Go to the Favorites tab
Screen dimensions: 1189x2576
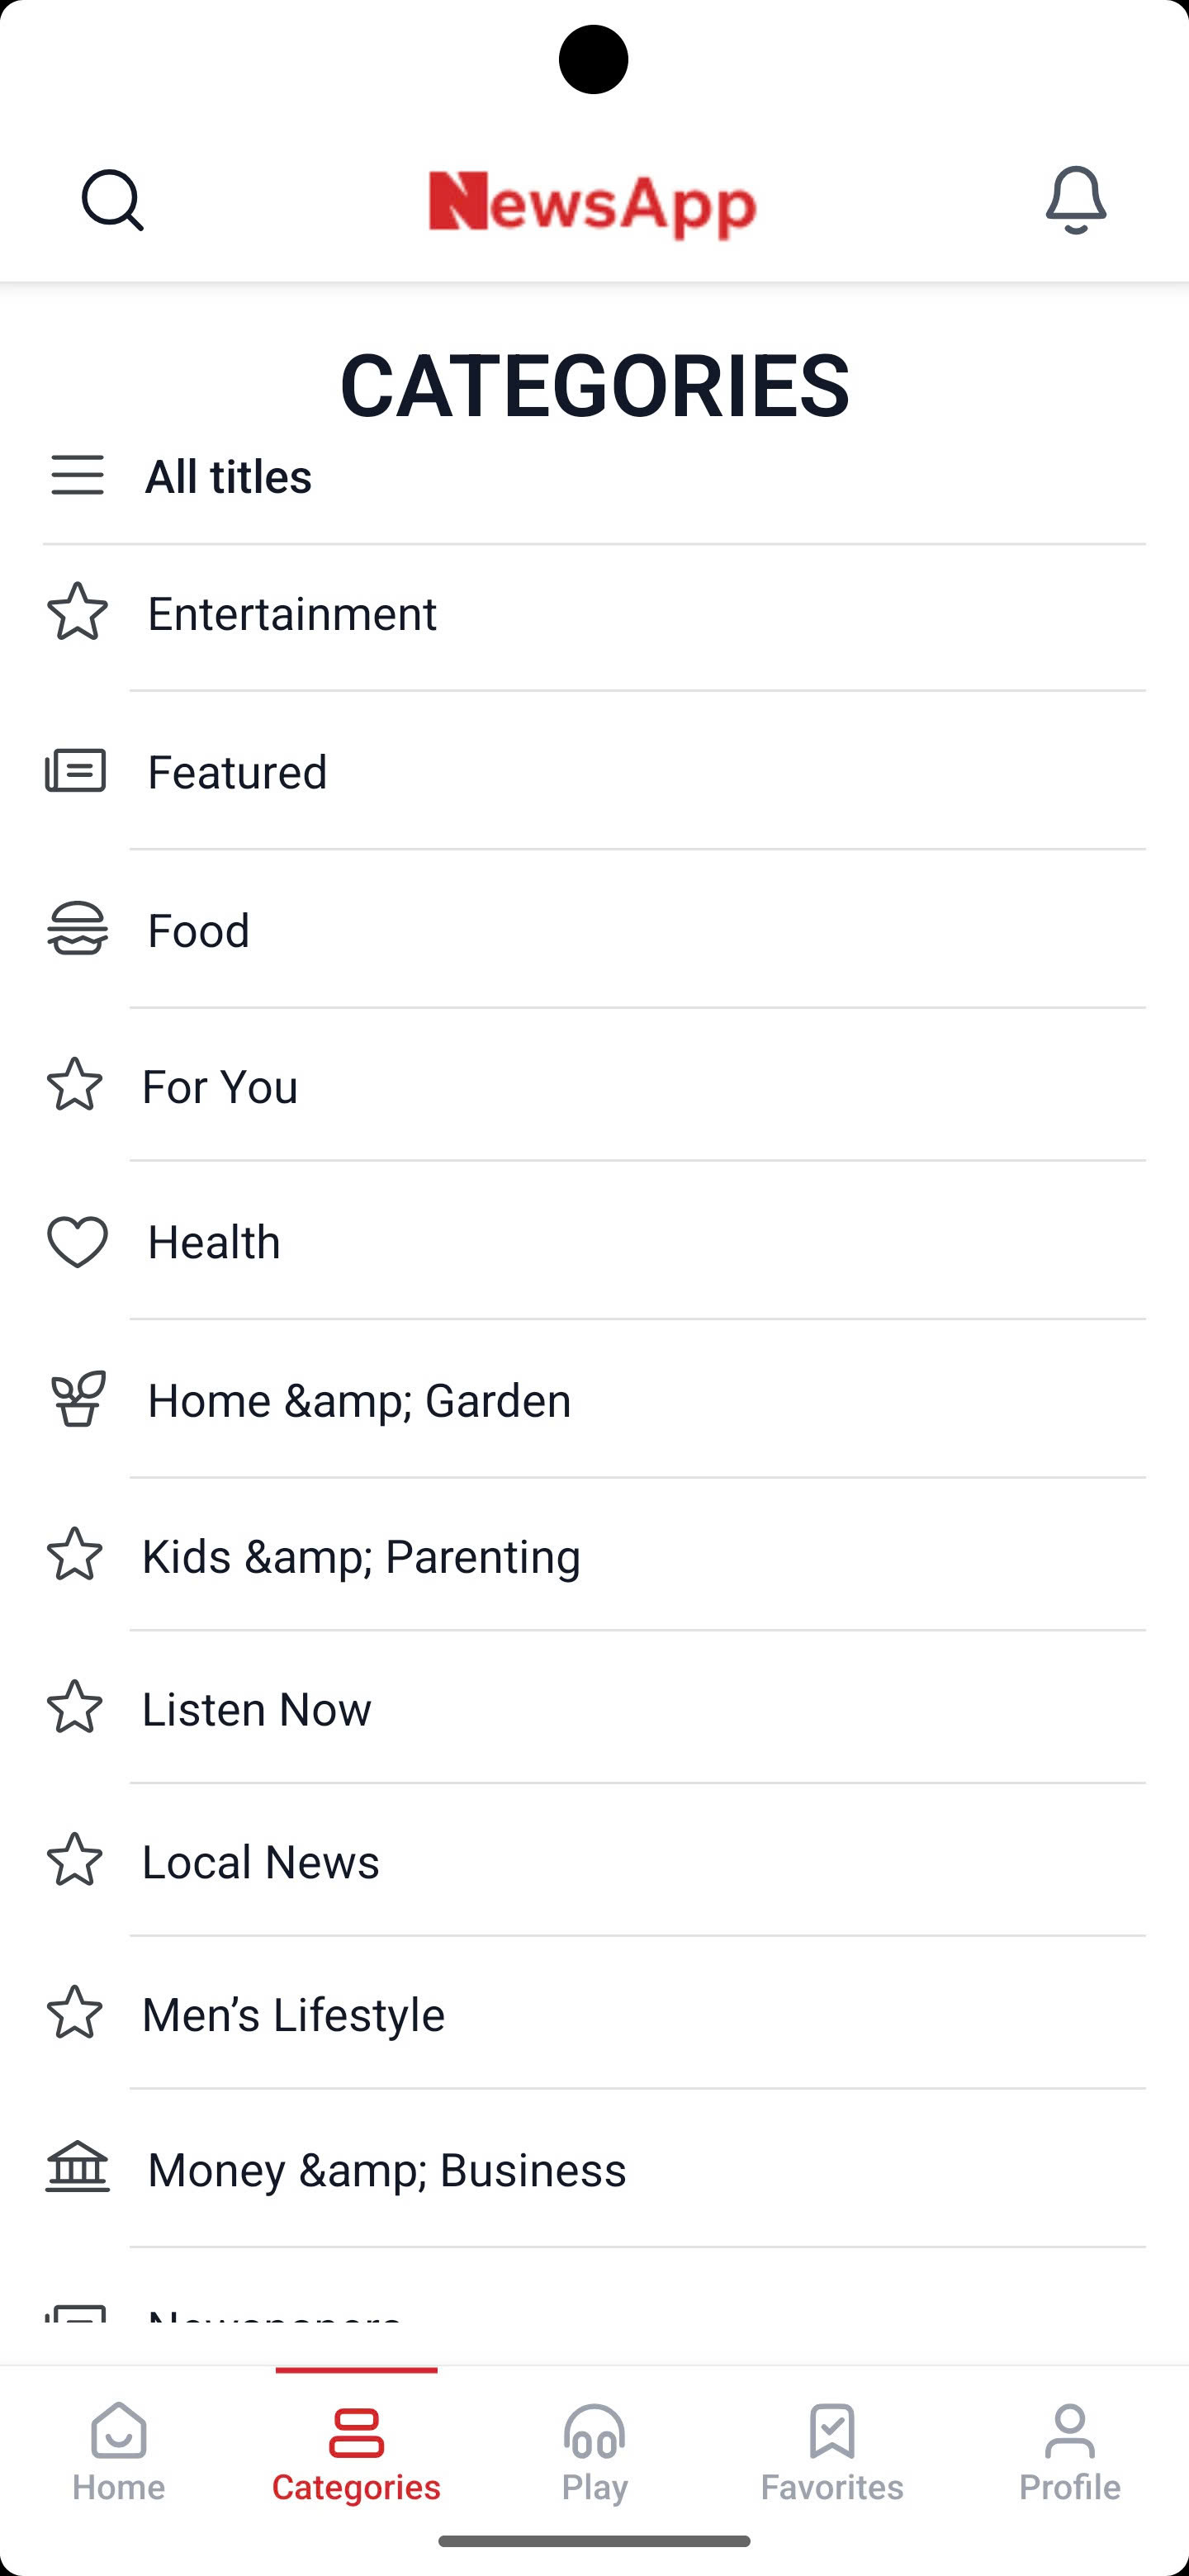(x=832, y=2452)
